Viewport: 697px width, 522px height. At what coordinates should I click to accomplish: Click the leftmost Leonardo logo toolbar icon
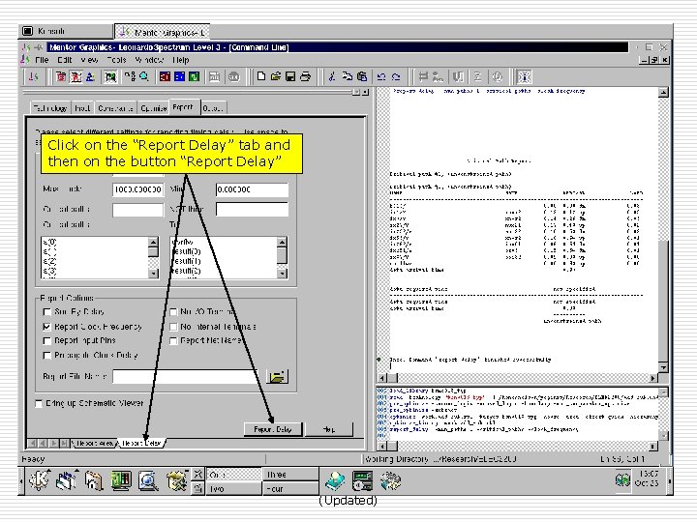(x=33, y=76)
